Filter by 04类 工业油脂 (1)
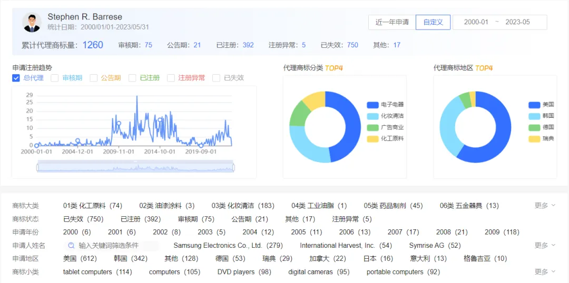The image size is (569, 283). tap(319, 206)
